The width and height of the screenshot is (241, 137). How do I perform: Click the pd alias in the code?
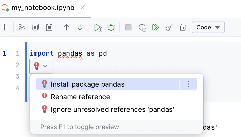click(103, 54)
